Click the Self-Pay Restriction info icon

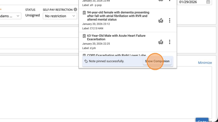[75, 10]
